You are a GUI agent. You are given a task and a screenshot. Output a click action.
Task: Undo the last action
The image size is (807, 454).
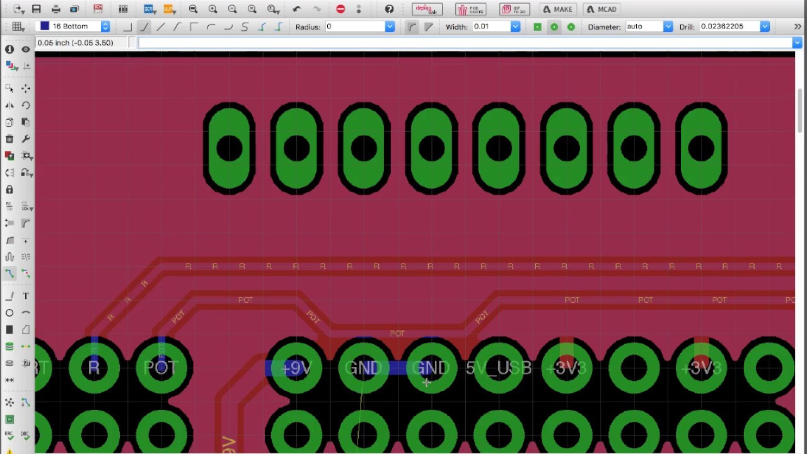pyautogui.click(x=297, y=9)
